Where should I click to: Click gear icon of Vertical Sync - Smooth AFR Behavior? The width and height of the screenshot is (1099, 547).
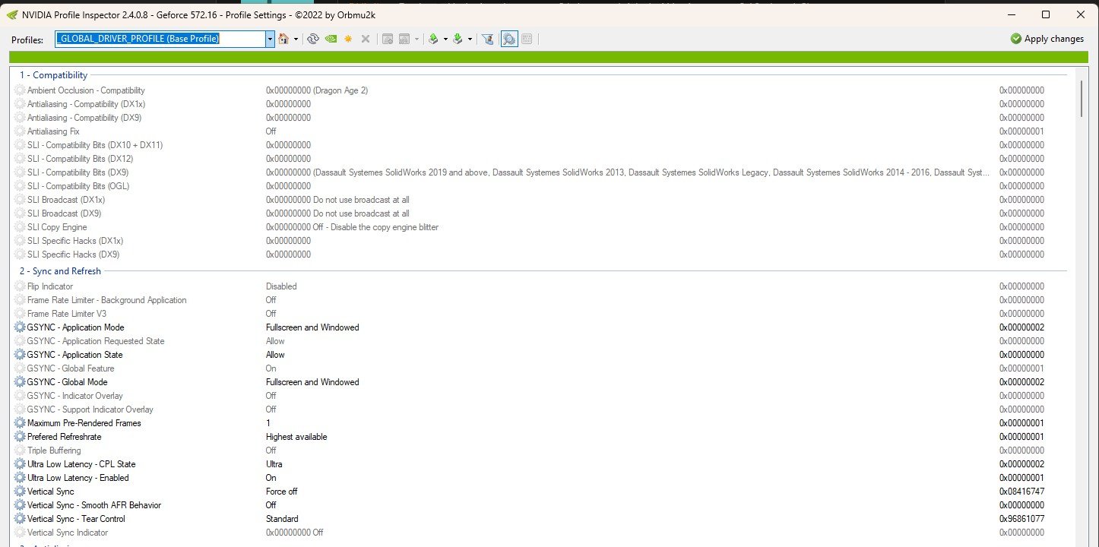click(20, 505)
